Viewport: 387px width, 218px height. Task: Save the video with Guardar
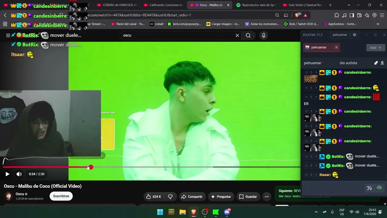tap(248, 197)
